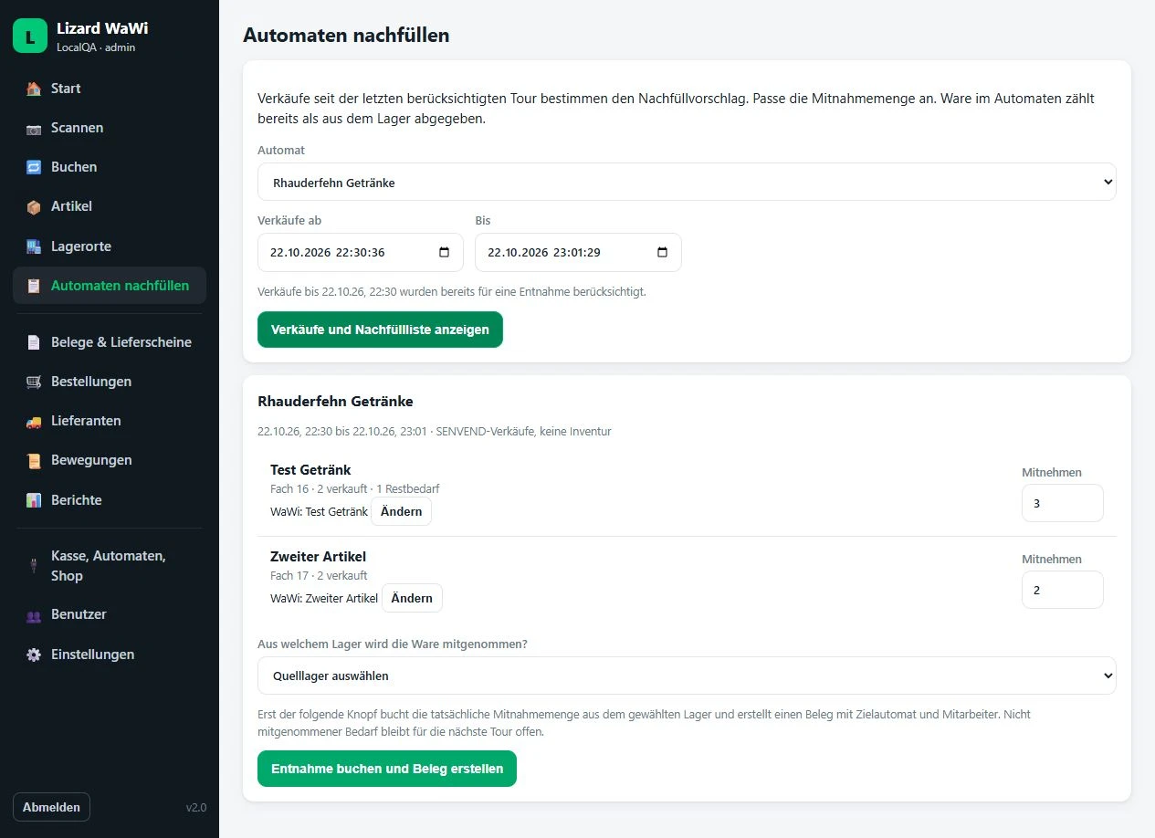1155x838 pixels.
Task: Open the calendar picker for the Bis field
Action: tap(663, 253)
